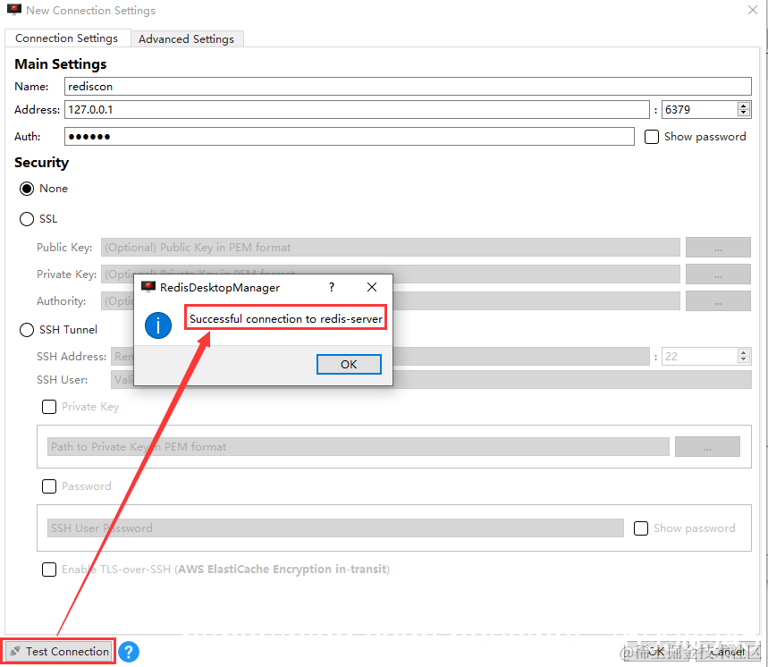Increase the SSH port value 22
The width and height of the screenshot is (768, 667).
pos(744,352)
